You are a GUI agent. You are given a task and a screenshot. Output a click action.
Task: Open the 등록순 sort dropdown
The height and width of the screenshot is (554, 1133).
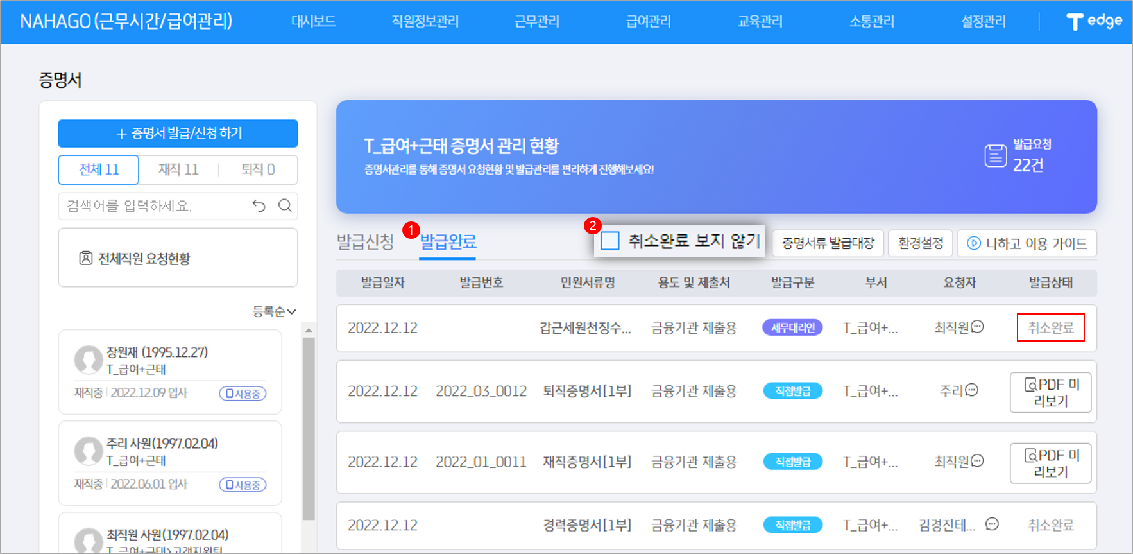coord(274,311)
